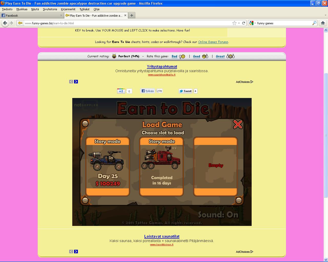Viewport: 328px width, 262px height.
Task: Open the Sivuhistoria menu
Action: pyautogui.click(x=50, y=9)
